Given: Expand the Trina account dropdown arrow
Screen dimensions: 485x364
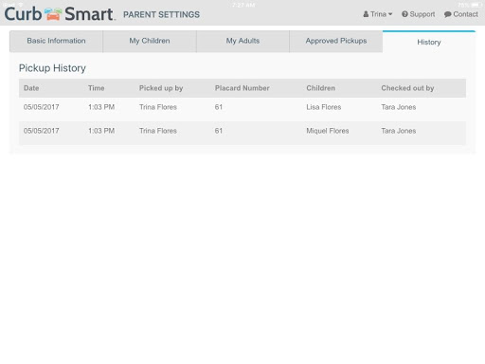Looking at the screenshot, I should [390, 14].
